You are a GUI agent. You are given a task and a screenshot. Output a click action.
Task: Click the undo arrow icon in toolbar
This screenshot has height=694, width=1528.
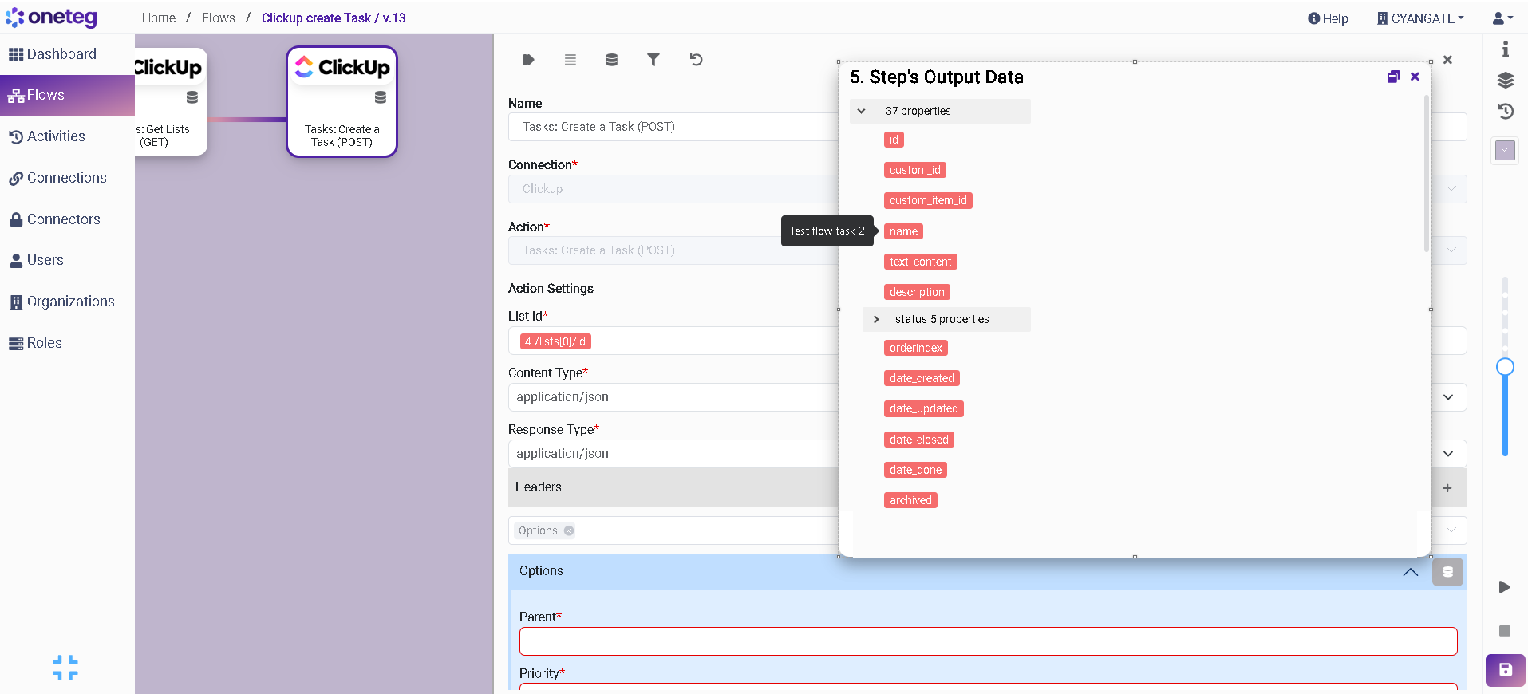696,60
